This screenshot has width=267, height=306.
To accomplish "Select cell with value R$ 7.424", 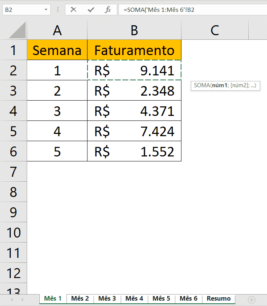I will click(x=134, y=131).
